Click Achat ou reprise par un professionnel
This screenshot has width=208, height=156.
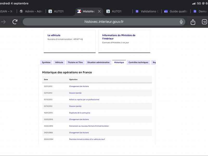pyautogui.click(x=84, y=100)
